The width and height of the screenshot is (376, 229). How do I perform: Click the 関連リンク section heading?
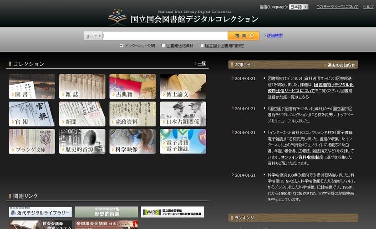(25, 196)
